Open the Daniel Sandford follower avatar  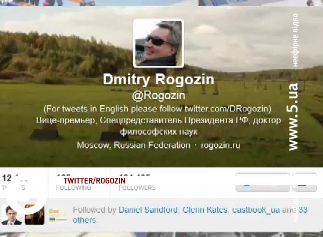click(12, 215)
